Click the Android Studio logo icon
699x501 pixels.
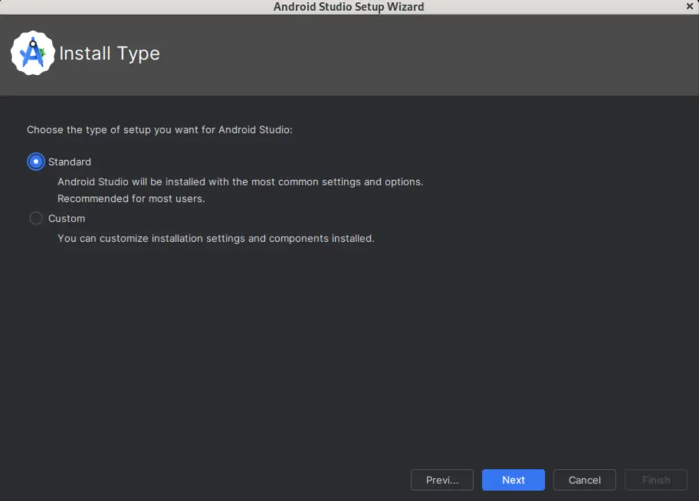[x=33, y=52]
